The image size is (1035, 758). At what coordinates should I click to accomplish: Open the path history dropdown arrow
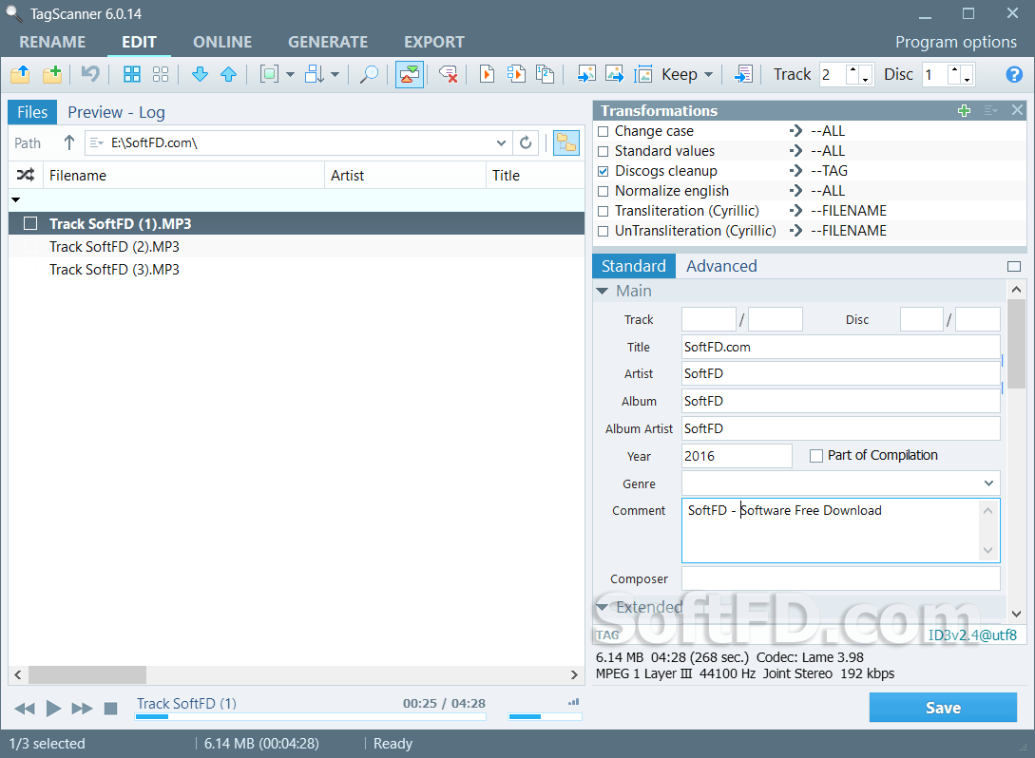pos(501,142)
